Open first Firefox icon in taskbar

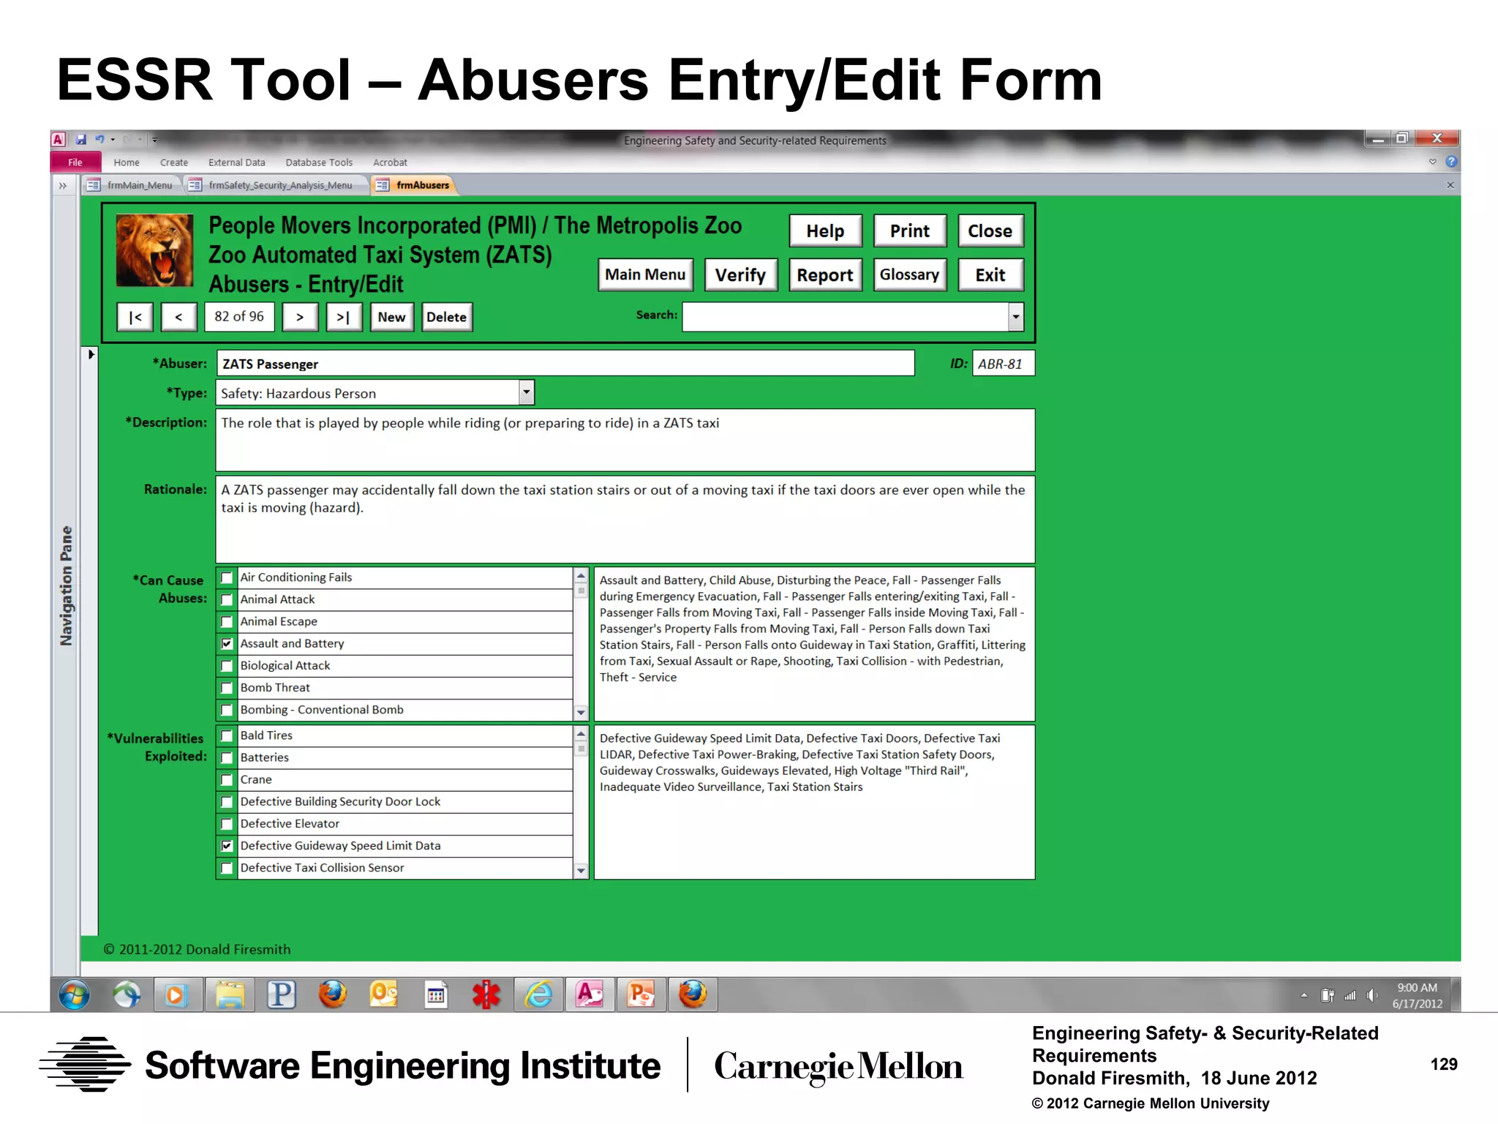point(333,994)
